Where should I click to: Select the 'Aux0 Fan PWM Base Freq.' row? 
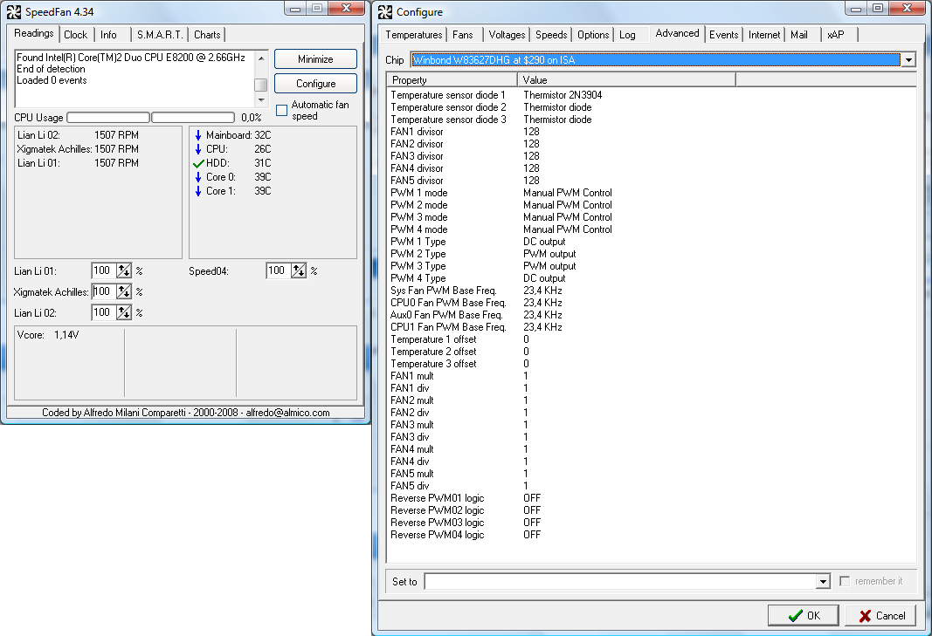pyautogui.click(x=652, y=315)
